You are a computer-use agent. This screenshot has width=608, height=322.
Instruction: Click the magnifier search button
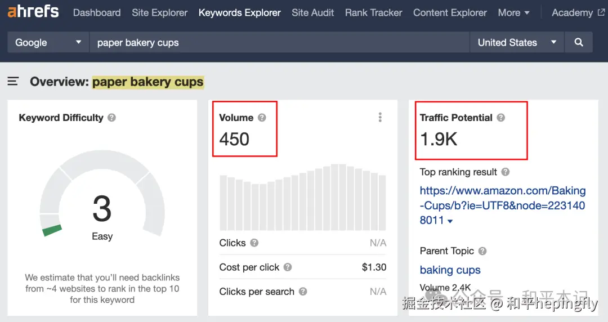click(578, 43)
